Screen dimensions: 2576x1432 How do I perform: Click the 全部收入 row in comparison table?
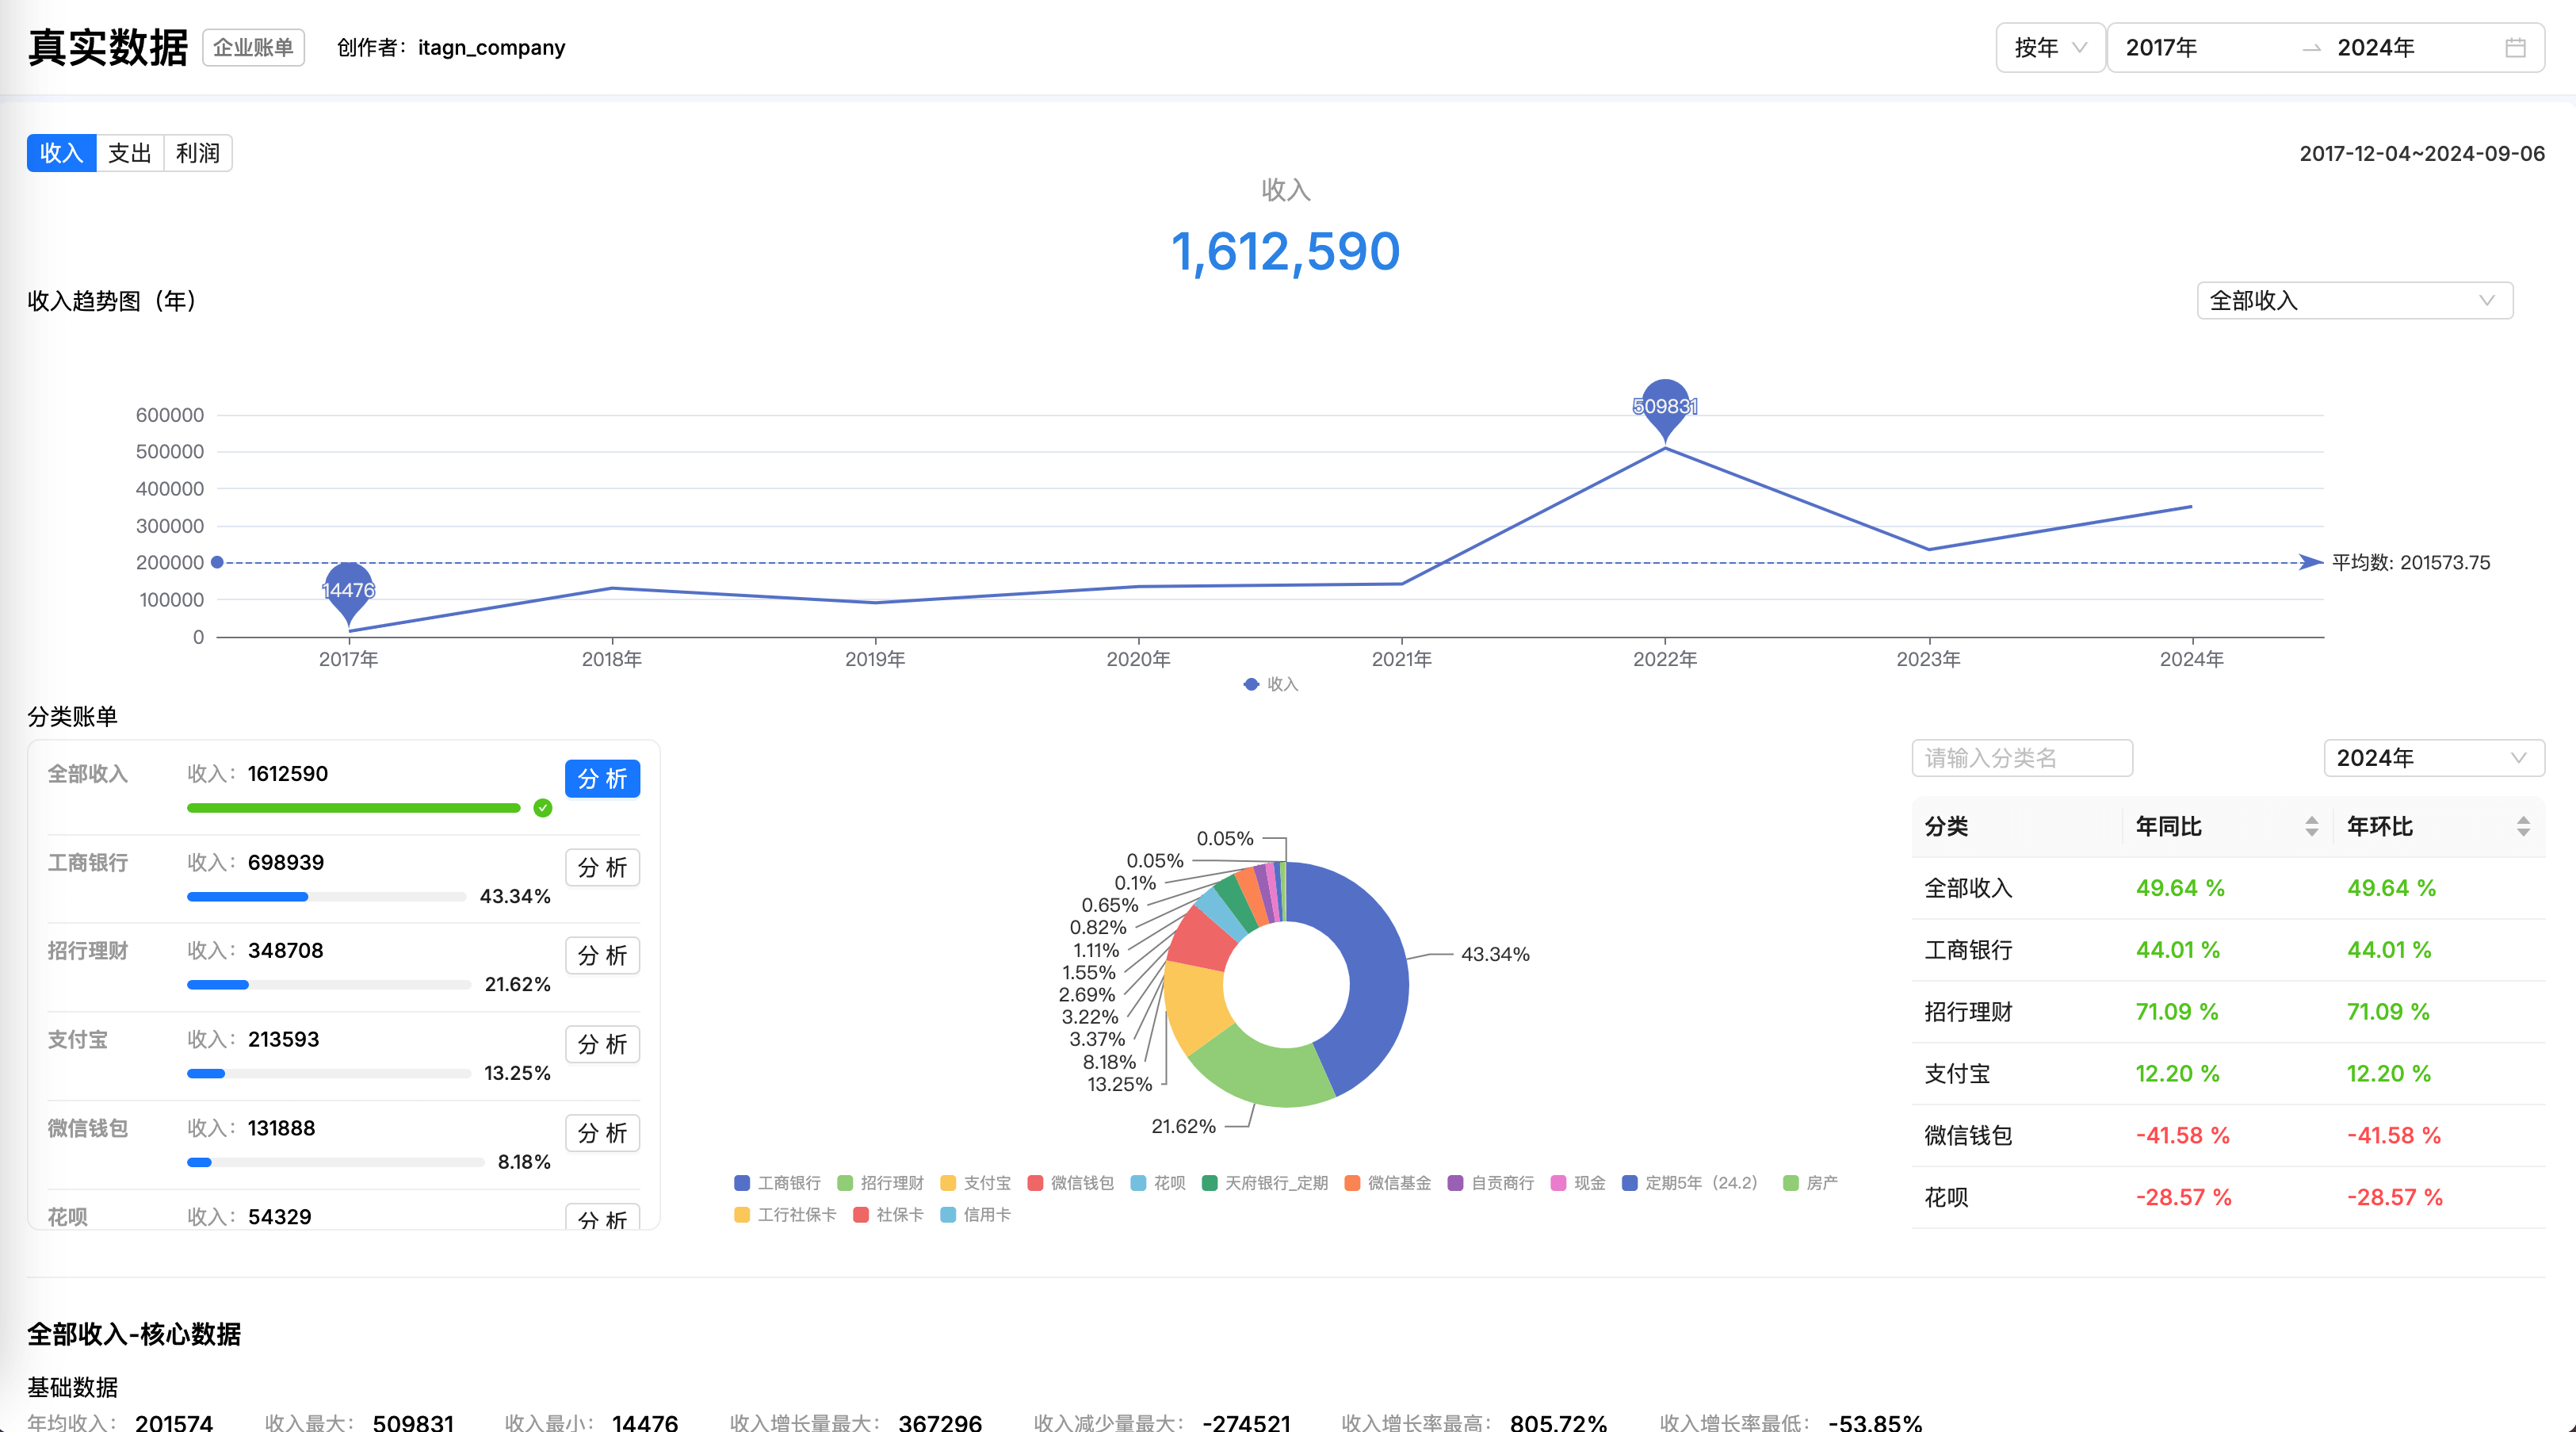click(2228, 887)
